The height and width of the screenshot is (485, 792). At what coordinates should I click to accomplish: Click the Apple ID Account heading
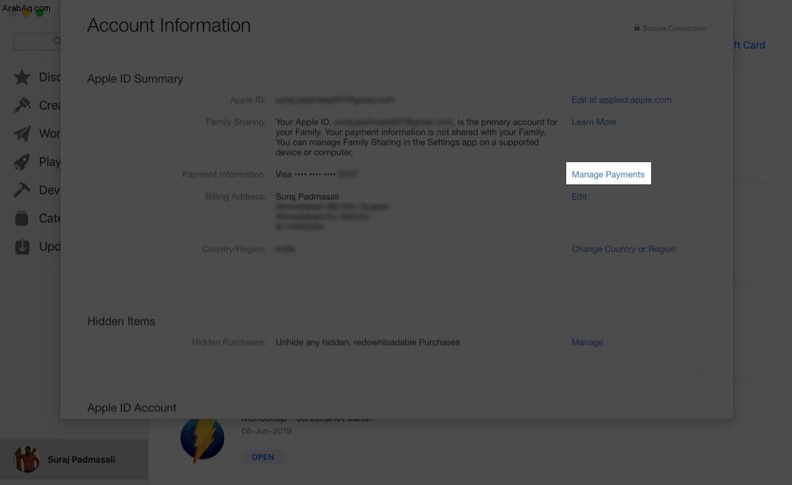[131, 407]
